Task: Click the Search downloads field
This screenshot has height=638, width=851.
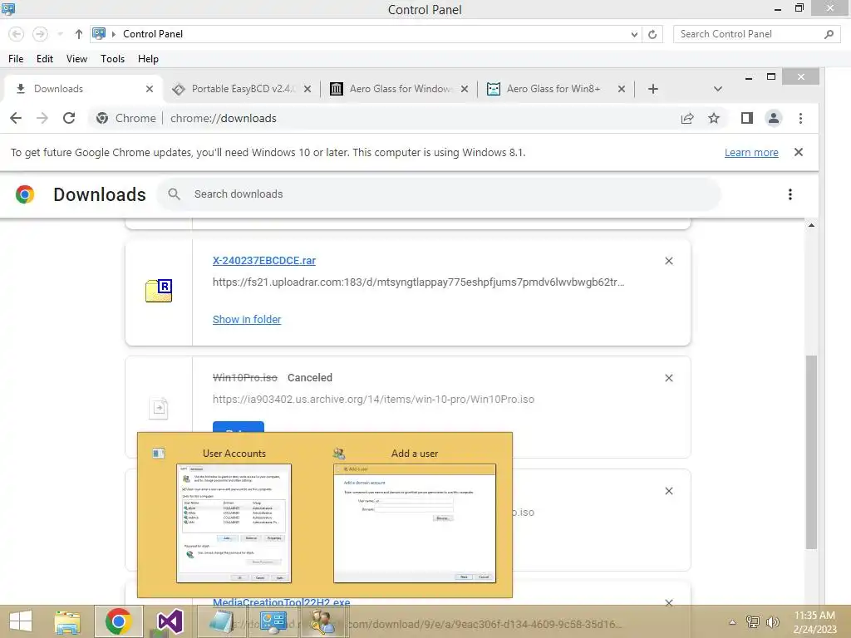Action: click(439, 194)
